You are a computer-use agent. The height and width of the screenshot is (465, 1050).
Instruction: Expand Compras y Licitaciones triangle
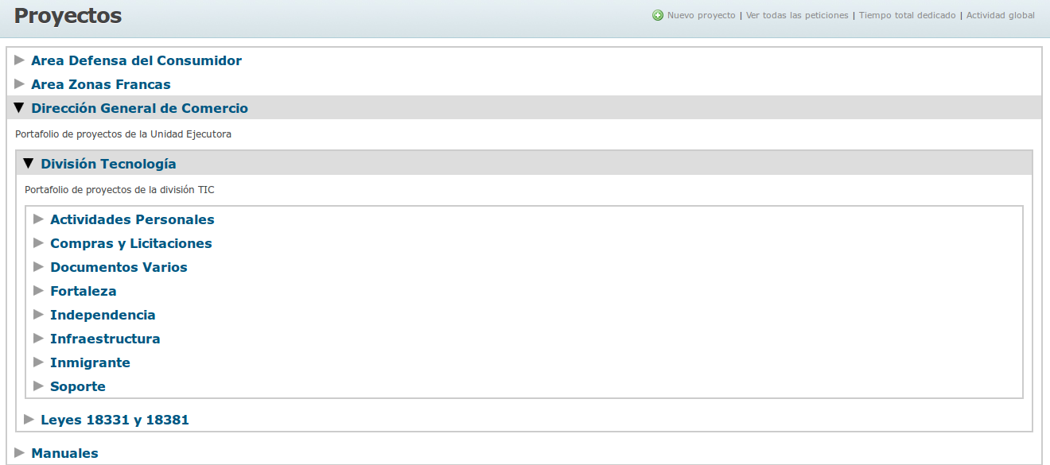tap(39, 243)
